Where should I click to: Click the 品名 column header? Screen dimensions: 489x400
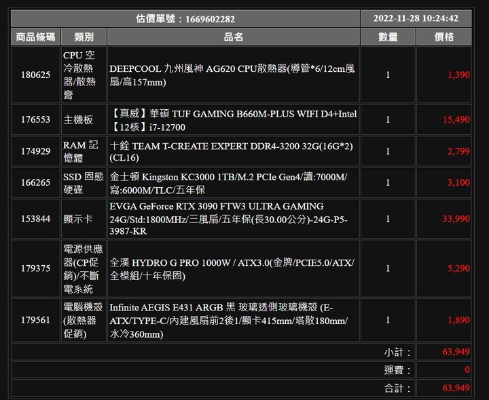tap(233, 37)
